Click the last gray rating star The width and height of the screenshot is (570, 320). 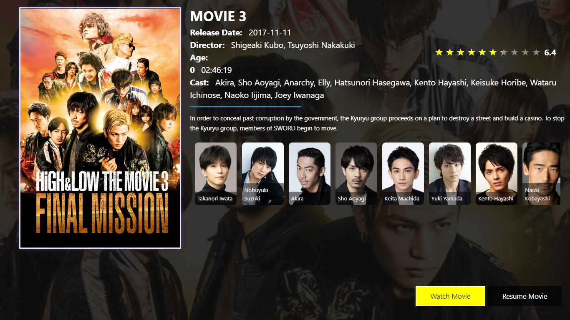coord(537,52)
